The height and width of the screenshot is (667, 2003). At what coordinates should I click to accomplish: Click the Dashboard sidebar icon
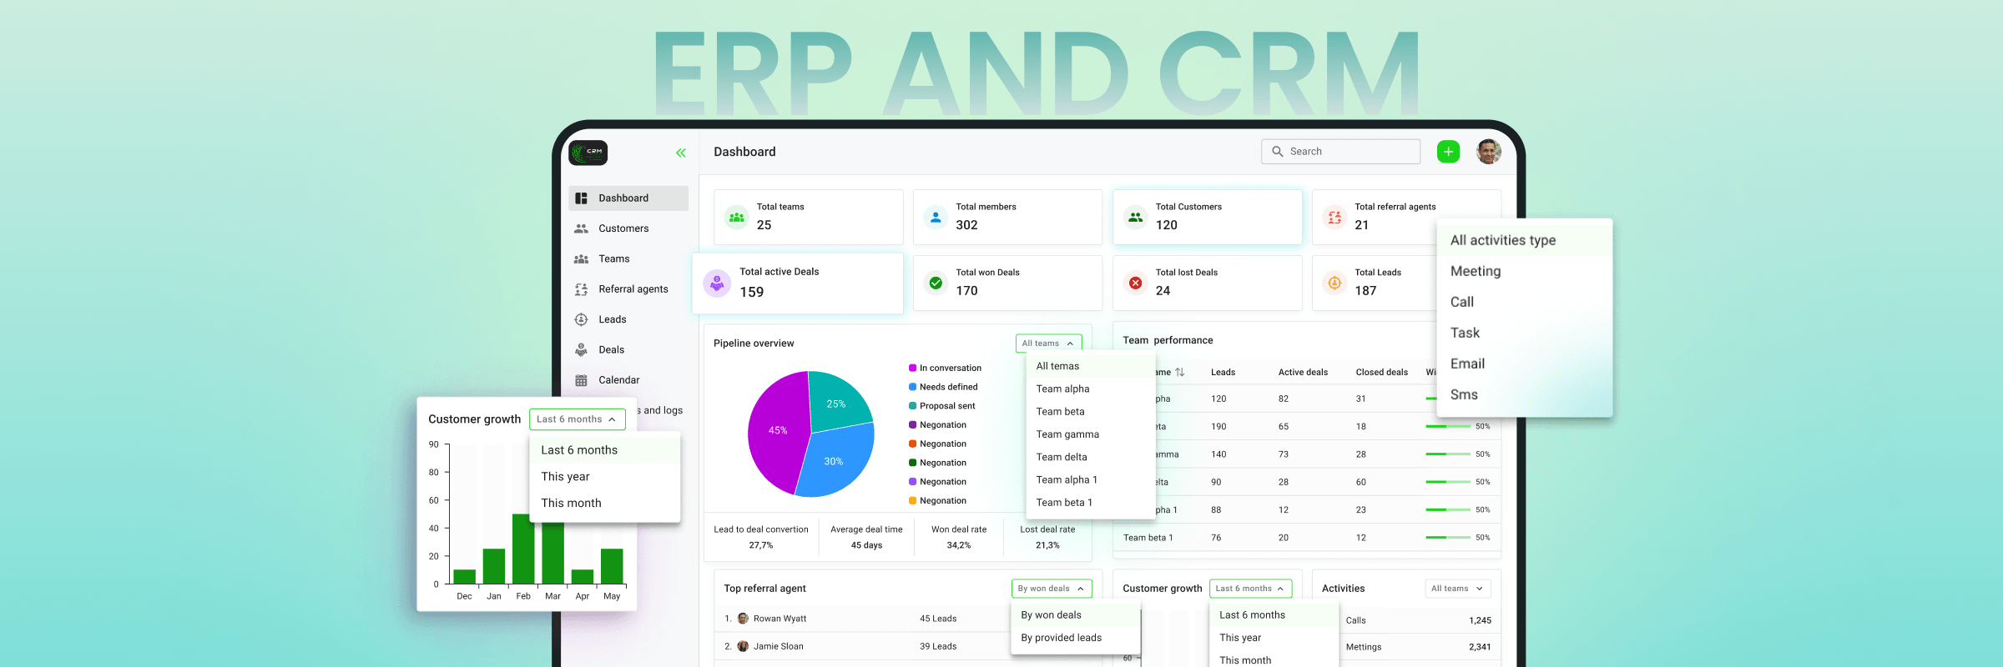coord(582,198)
